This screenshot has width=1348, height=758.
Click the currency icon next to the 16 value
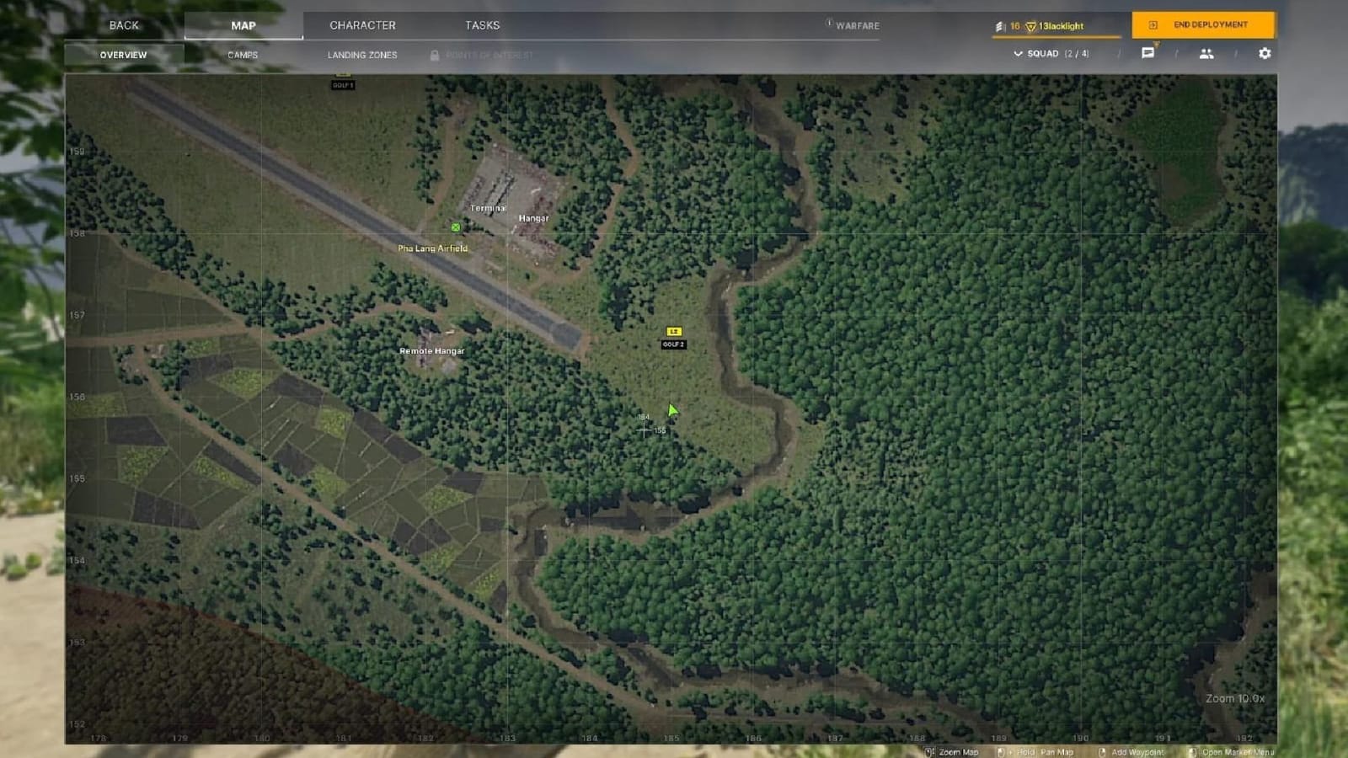(x=1000, y=25)
